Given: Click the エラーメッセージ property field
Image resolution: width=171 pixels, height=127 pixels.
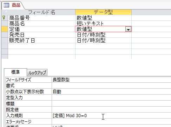Looking at the screenshot, I should coord(111,121).
